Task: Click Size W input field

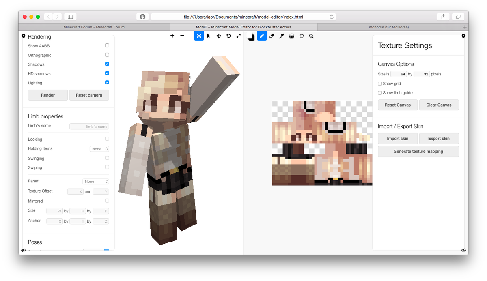Action: [x=55, y=211]
